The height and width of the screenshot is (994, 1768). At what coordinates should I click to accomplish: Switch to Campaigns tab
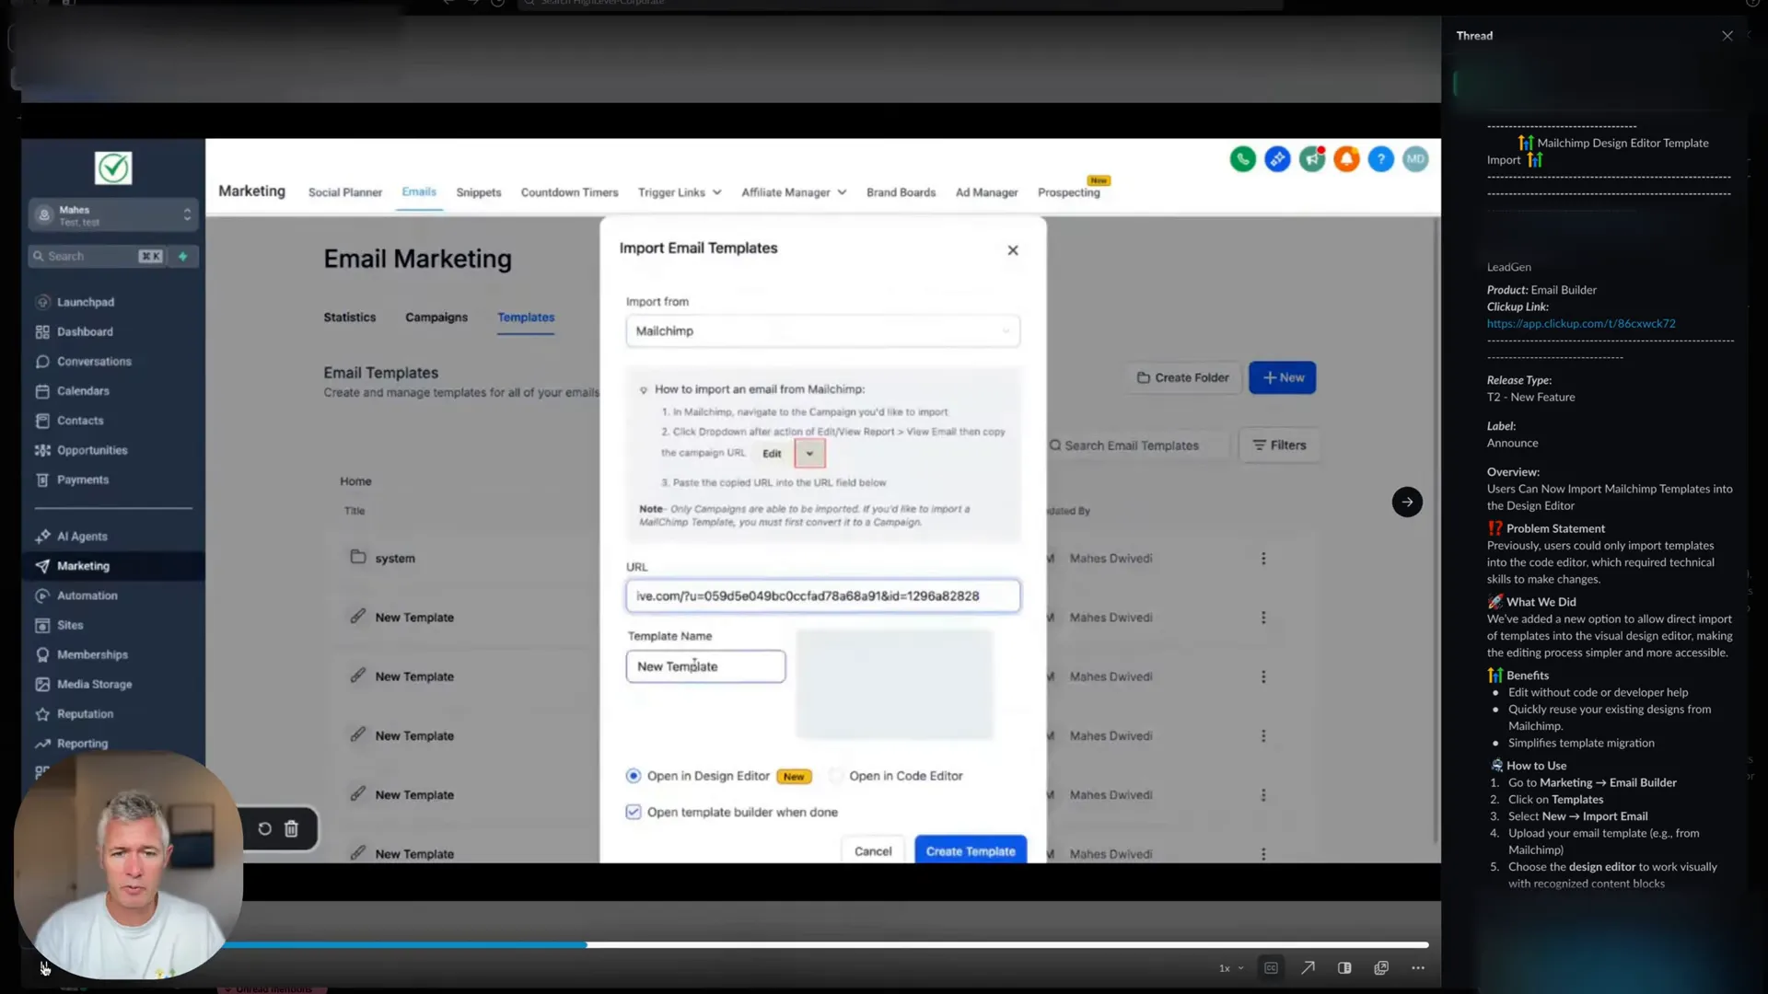pyautogui.click(x=436, y=318)
